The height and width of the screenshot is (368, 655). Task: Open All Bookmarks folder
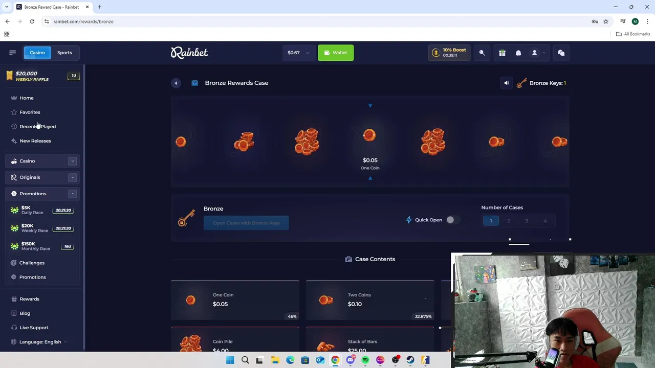click(x=633, y=34)
